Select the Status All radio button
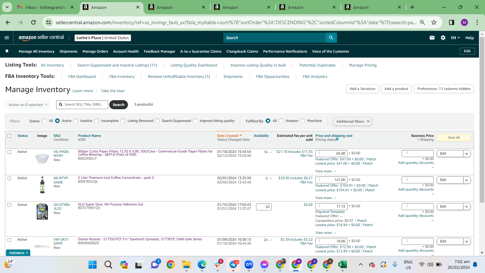Viewport: 485px width, 273px height. click(44, 121)
